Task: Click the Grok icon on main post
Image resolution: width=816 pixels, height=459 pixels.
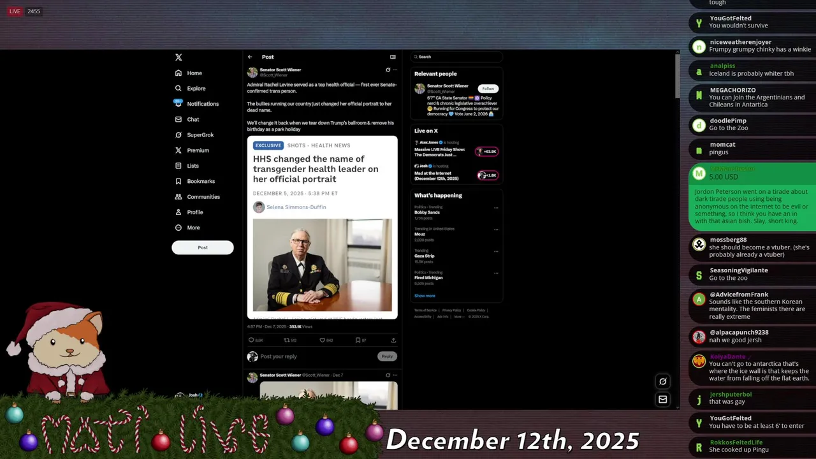Action: click(x=388, y=69)
